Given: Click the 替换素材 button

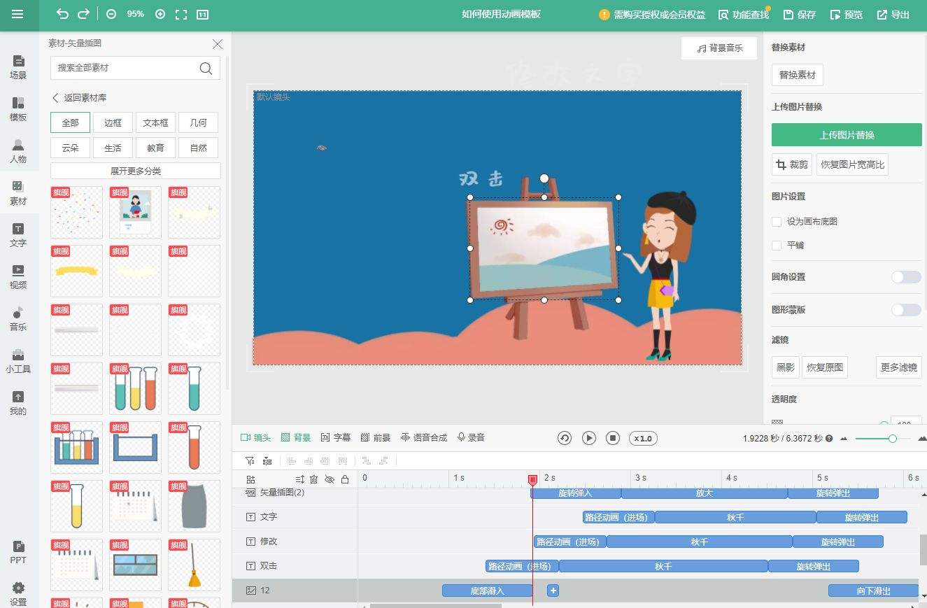Looking at the screenshot, I should pyautogui.click(x=797, y=76).
